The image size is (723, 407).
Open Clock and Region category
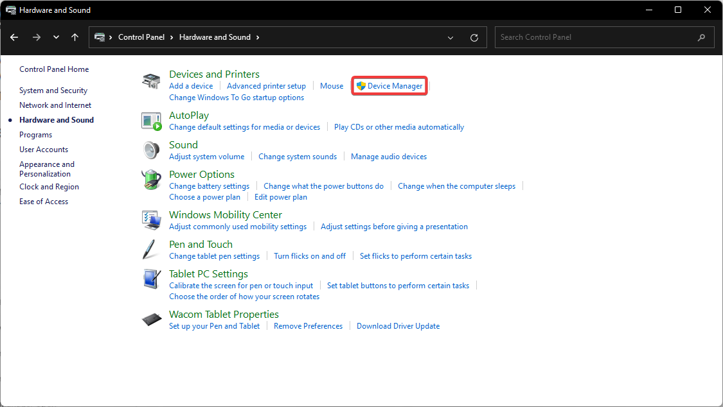click(x=49, y=186)
